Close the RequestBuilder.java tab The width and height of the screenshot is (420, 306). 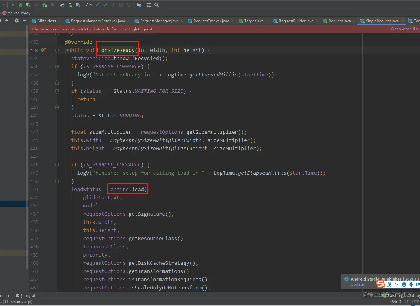[x=317, y=21]
